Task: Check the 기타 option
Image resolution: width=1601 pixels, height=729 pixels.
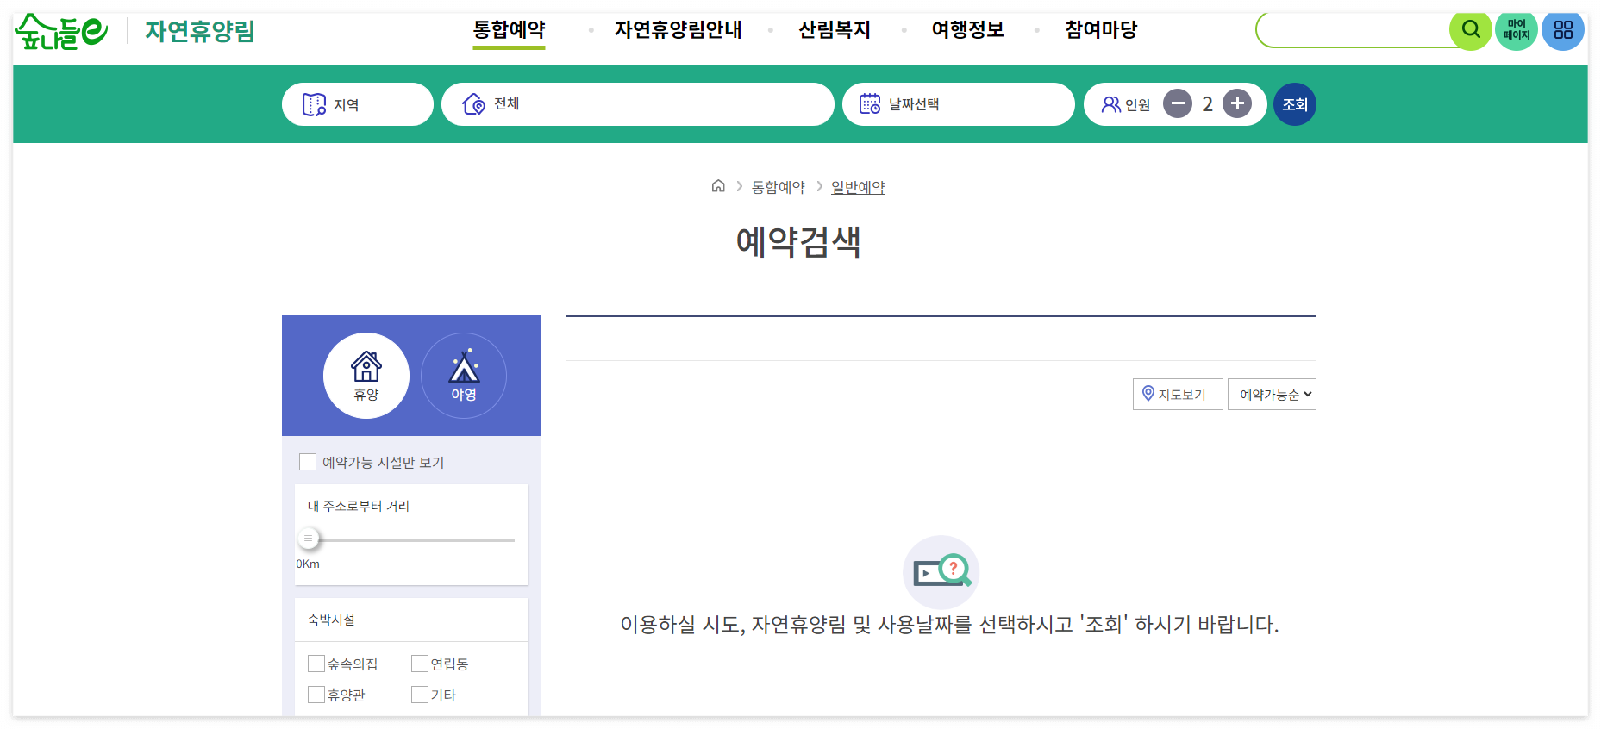Action: [x=420, y=695]
